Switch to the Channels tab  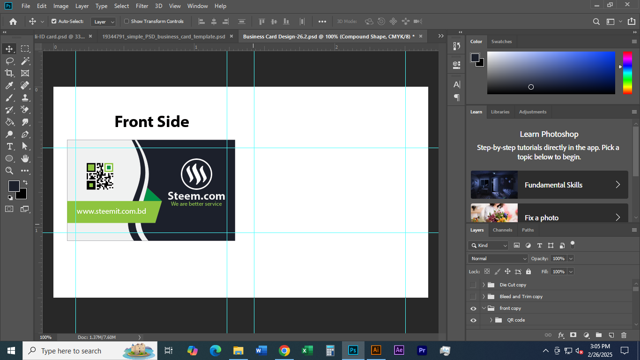pyautogui.click(x=502, y=230)
